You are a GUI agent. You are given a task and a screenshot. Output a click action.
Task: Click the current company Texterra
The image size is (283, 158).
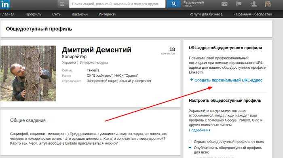[93, 70]
